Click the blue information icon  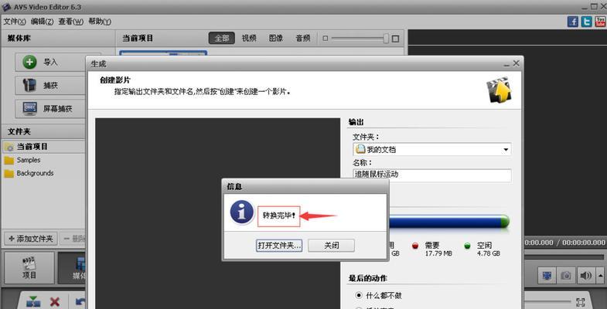click(x=242, y=212)
